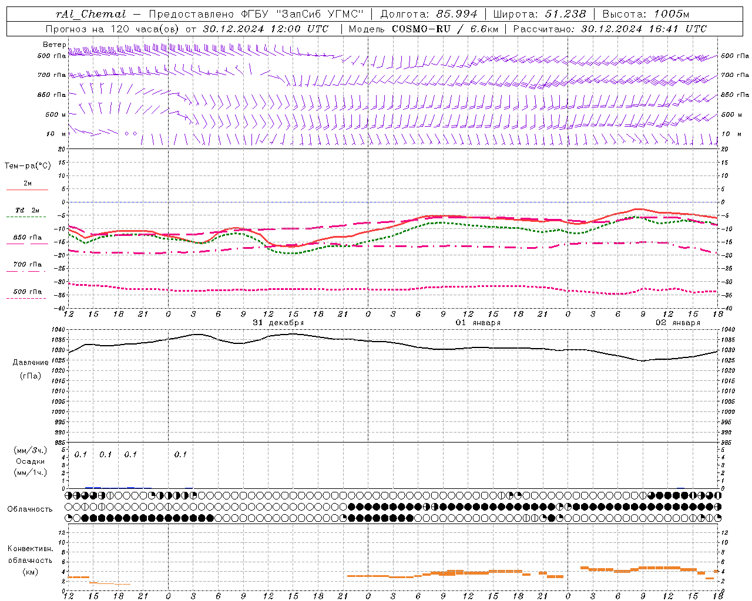Click the solid line sample under 2м
Viewport: 752px width, 601px height.
27,190
